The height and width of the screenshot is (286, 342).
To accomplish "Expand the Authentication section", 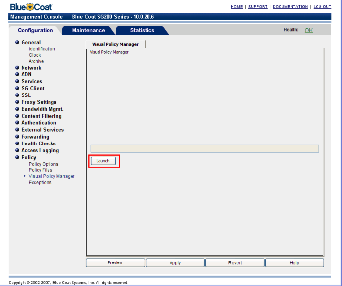I will click(x=39, y=123).
